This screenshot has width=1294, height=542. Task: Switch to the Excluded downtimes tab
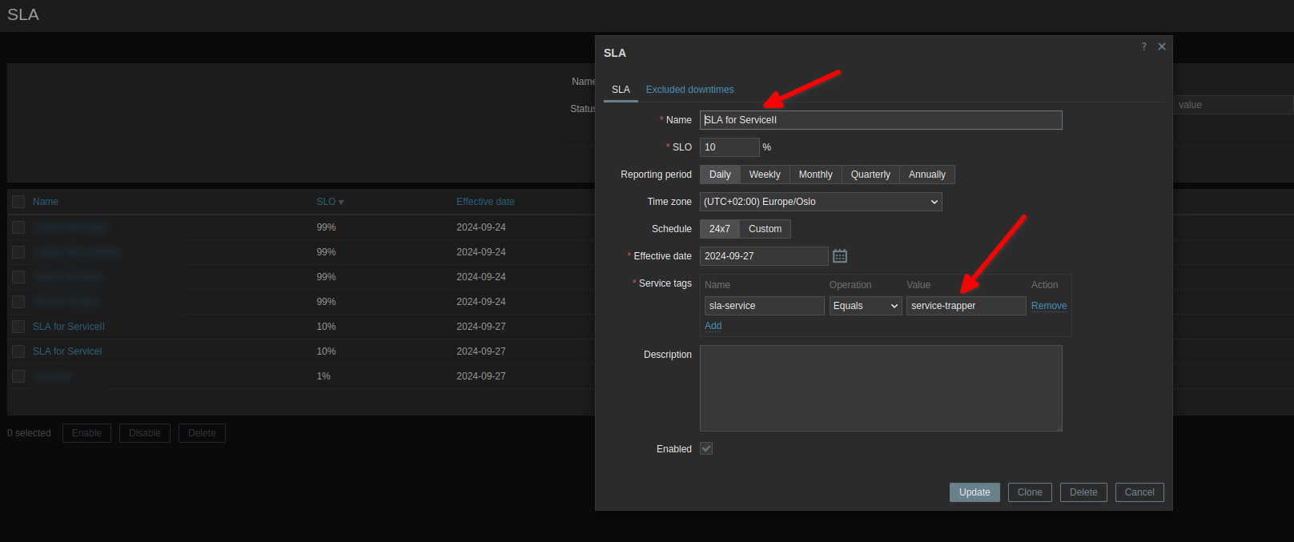(x=689, y=90)
